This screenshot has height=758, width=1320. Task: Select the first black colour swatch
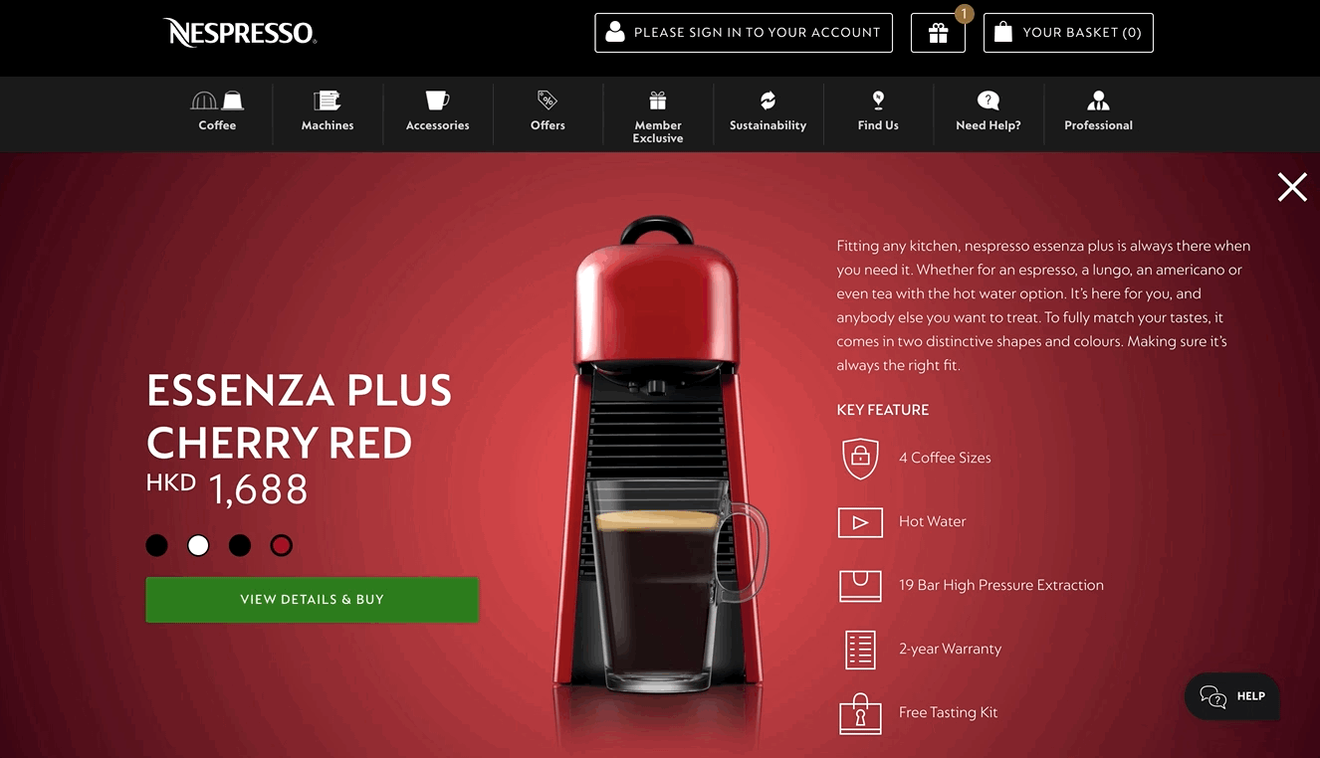coord(157,545)
